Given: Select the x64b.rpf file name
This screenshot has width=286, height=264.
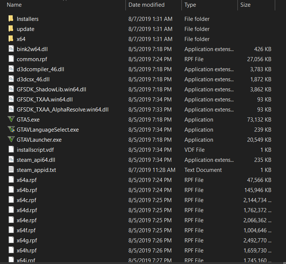Looking at the screenshot, I should point(27,190).
